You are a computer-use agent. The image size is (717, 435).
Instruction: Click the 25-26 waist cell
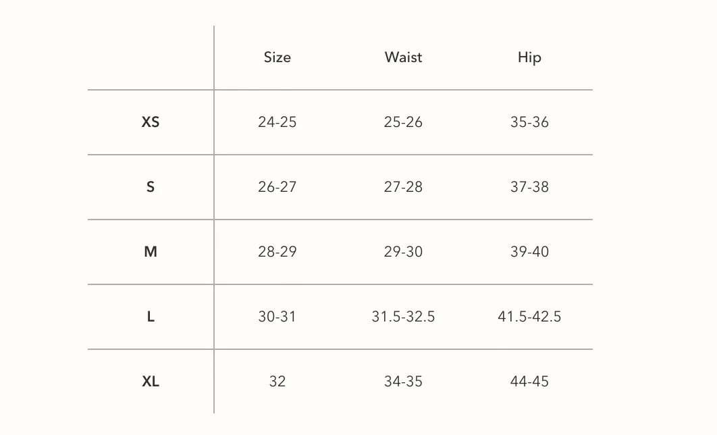[x=403, y=122]
